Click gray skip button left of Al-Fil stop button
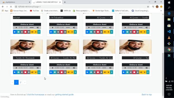The width and height of the screenshot is (174, 98). 58,72
